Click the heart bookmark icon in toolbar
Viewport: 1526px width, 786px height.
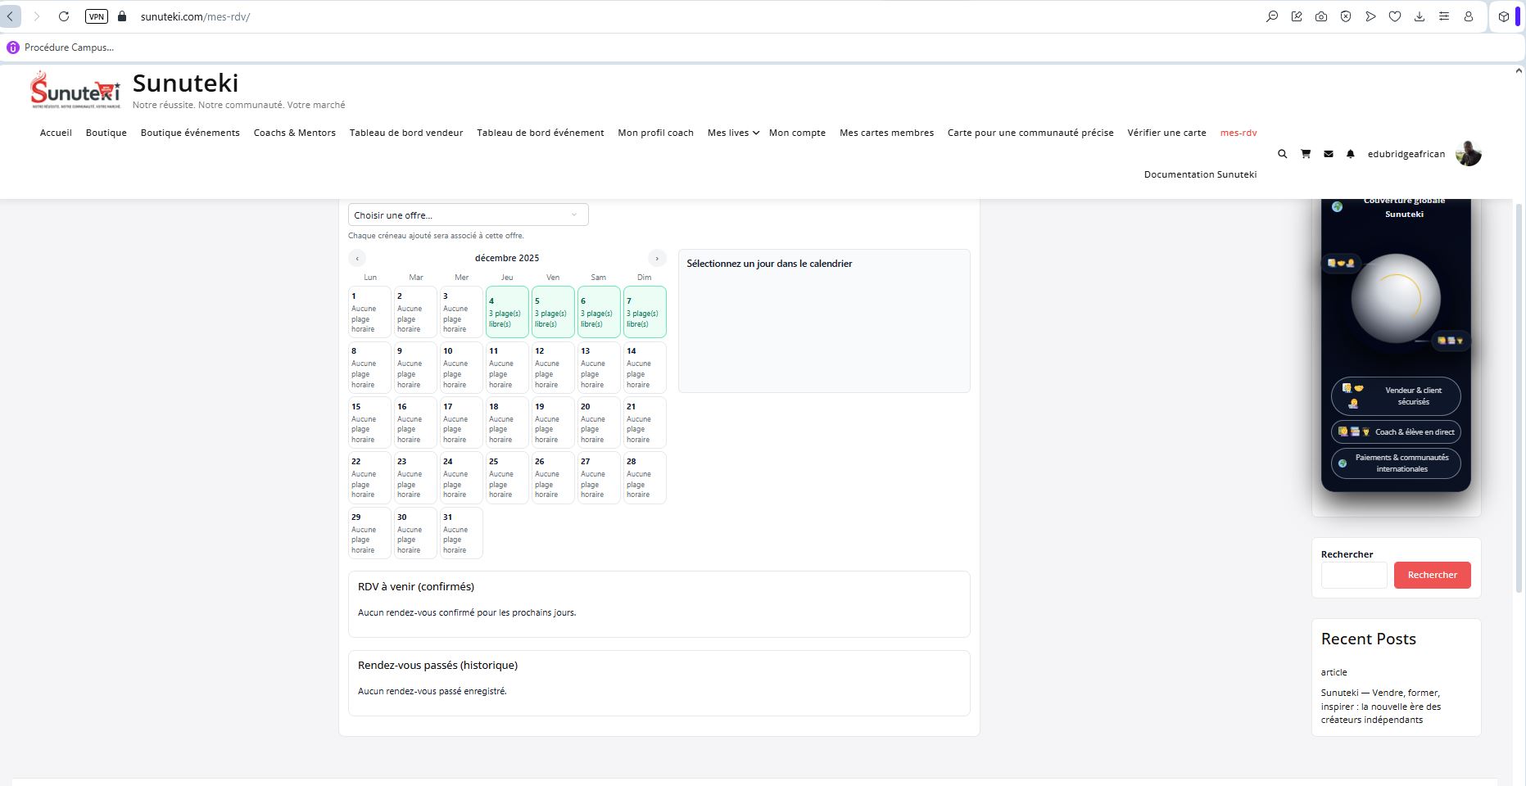pyautogui.click(x=1394, y=16)
